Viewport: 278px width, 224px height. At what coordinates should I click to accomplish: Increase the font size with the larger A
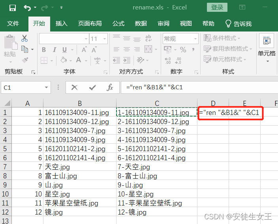pos(84,50)
